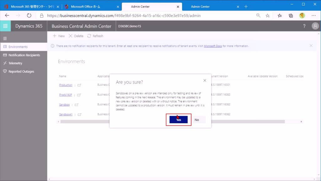
Task: Click the open icon beside Production
Action: [79, 85]
